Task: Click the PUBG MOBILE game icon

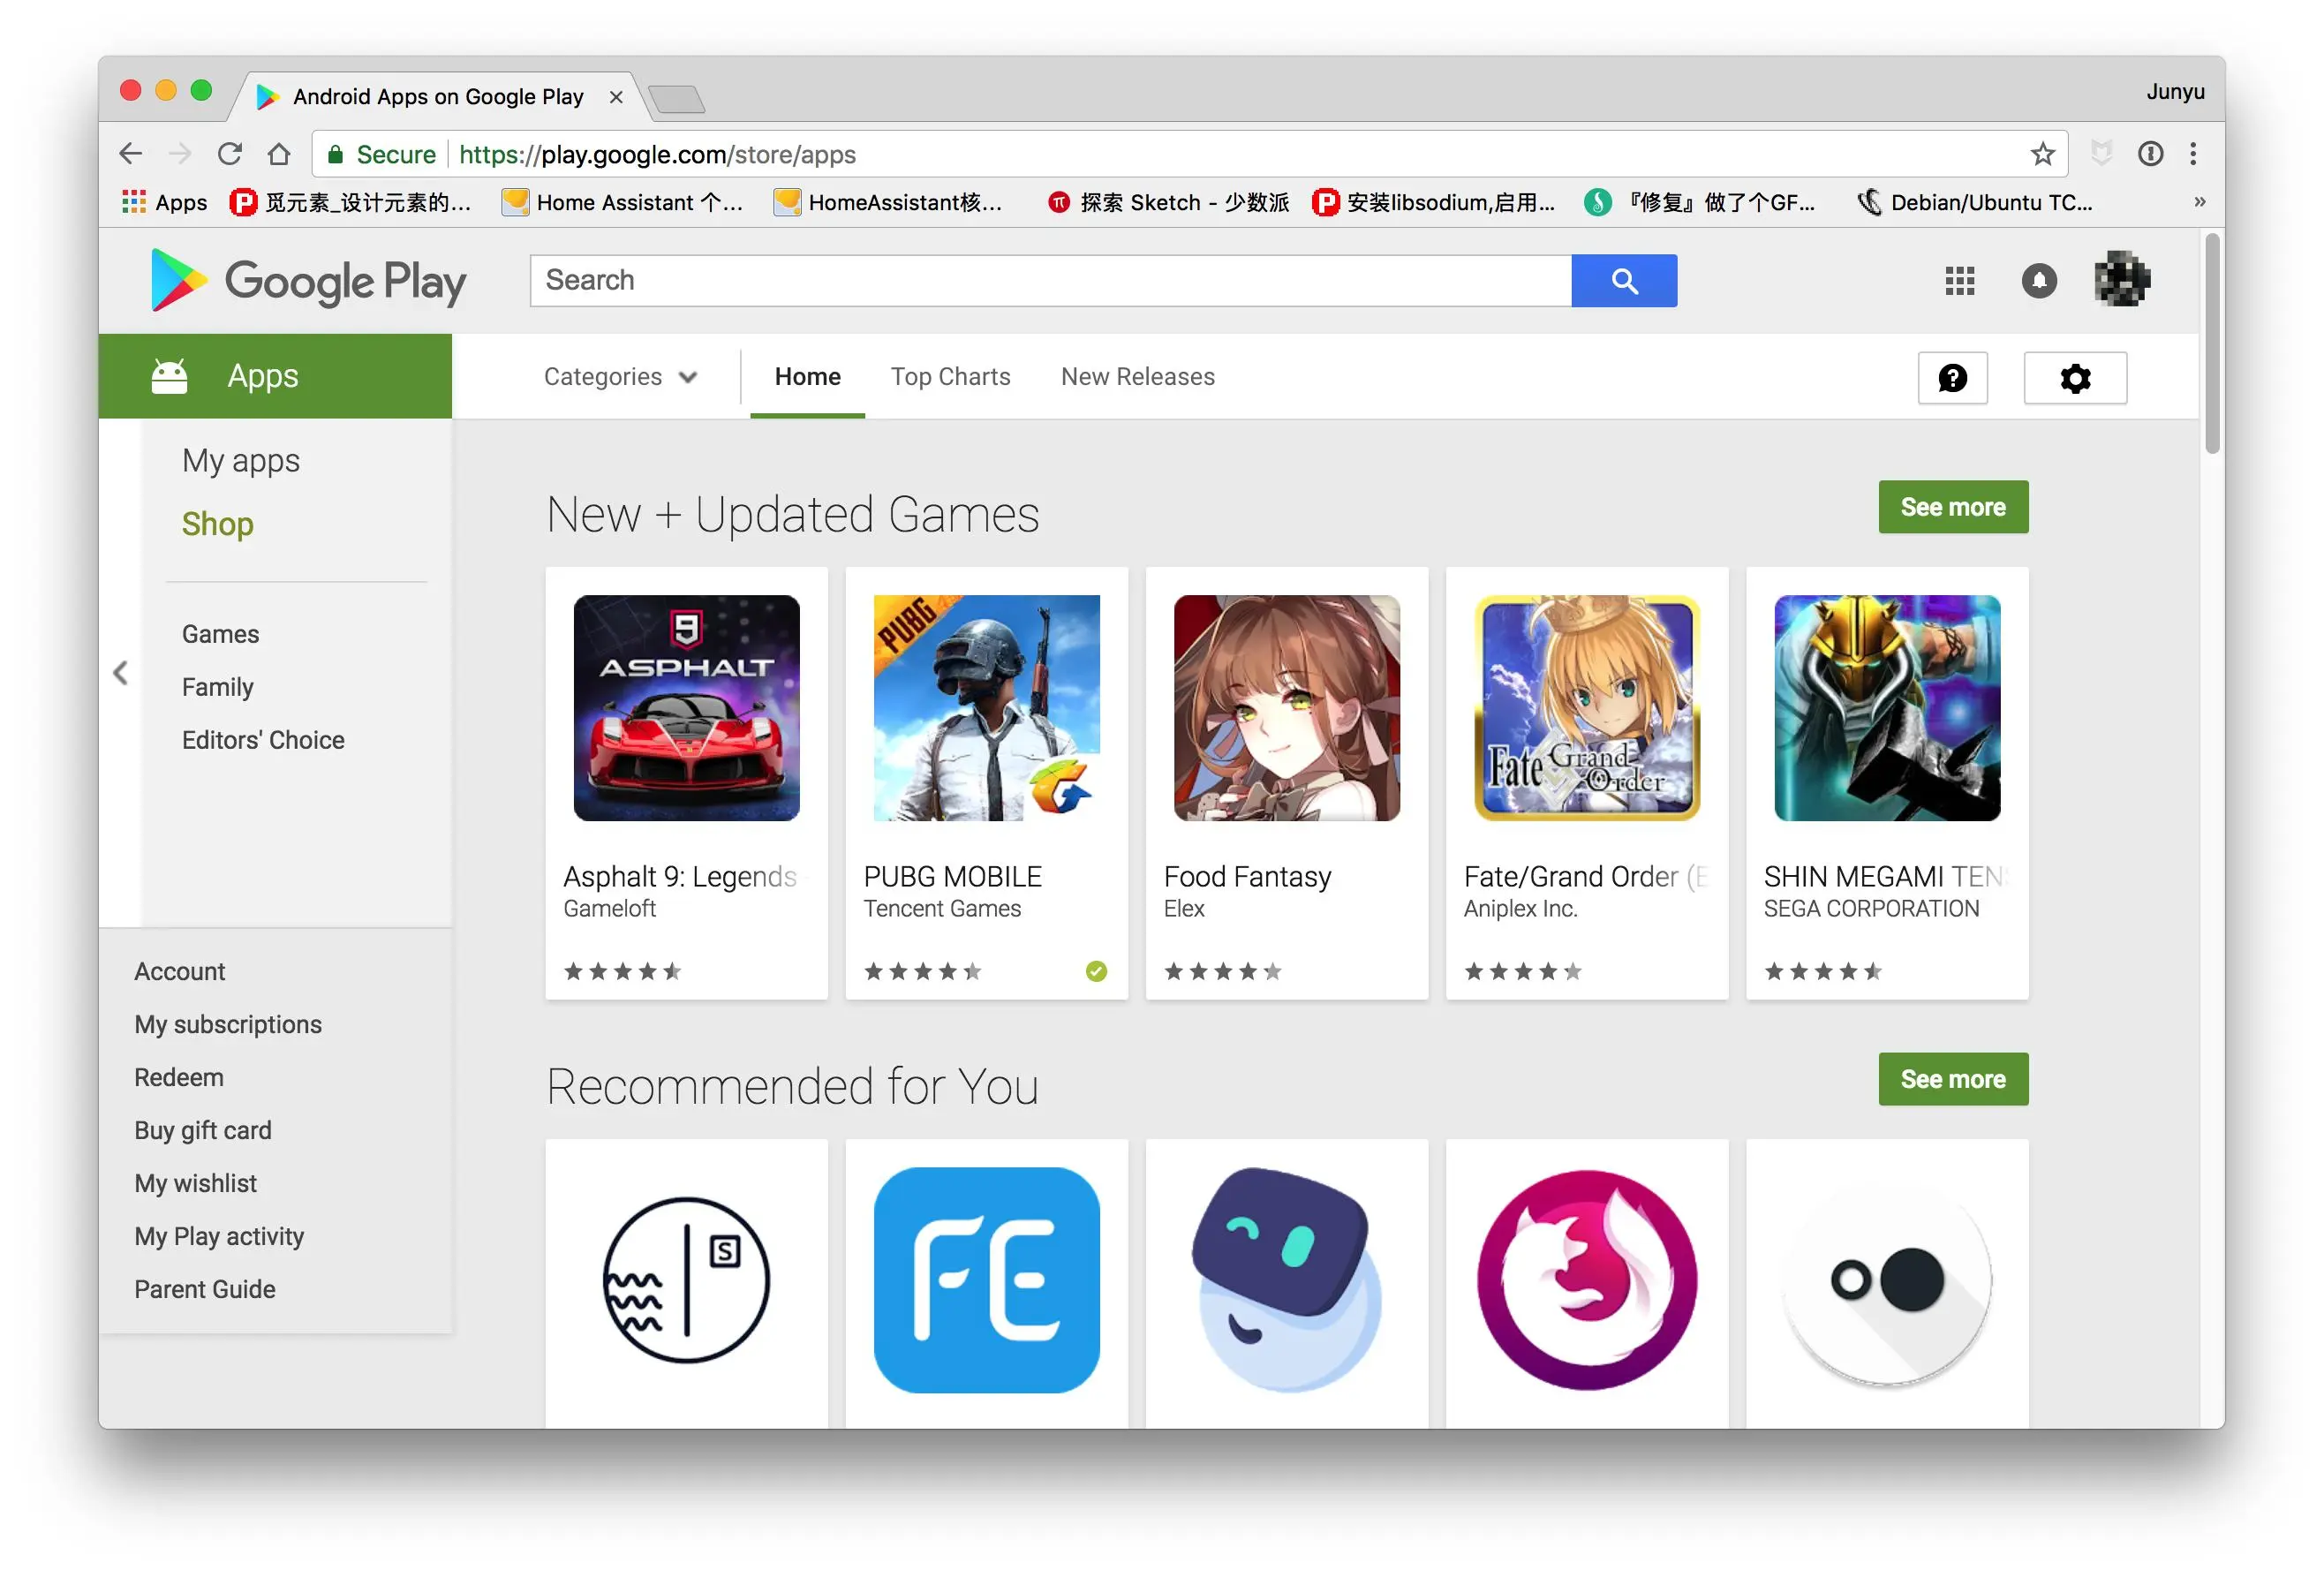Action: pyautogui.click(x=985, y=708)
